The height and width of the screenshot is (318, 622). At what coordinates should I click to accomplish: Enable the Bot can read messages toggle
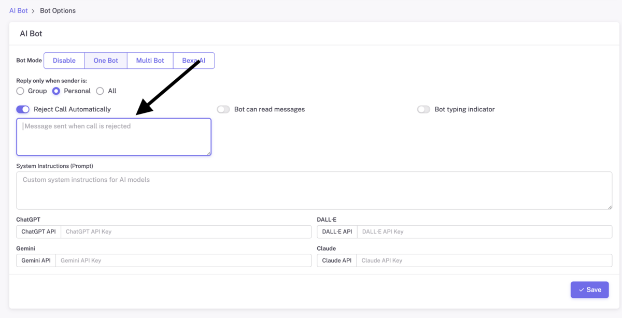(223, 109)
